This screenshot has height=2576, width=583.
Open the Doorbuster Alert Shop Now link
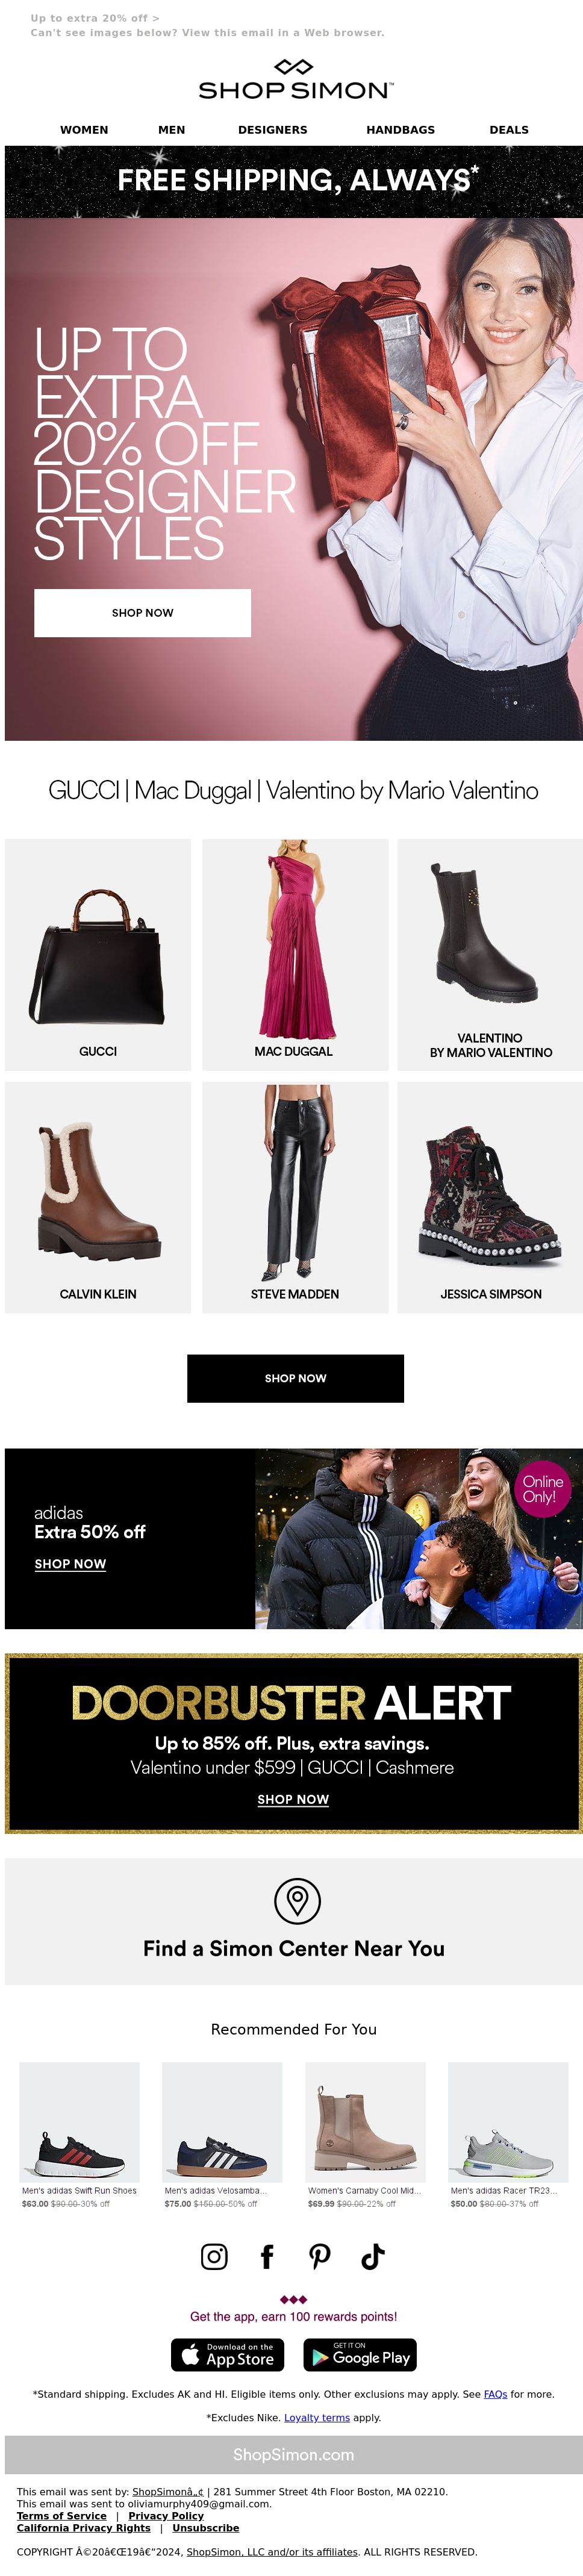point(293,1799)
